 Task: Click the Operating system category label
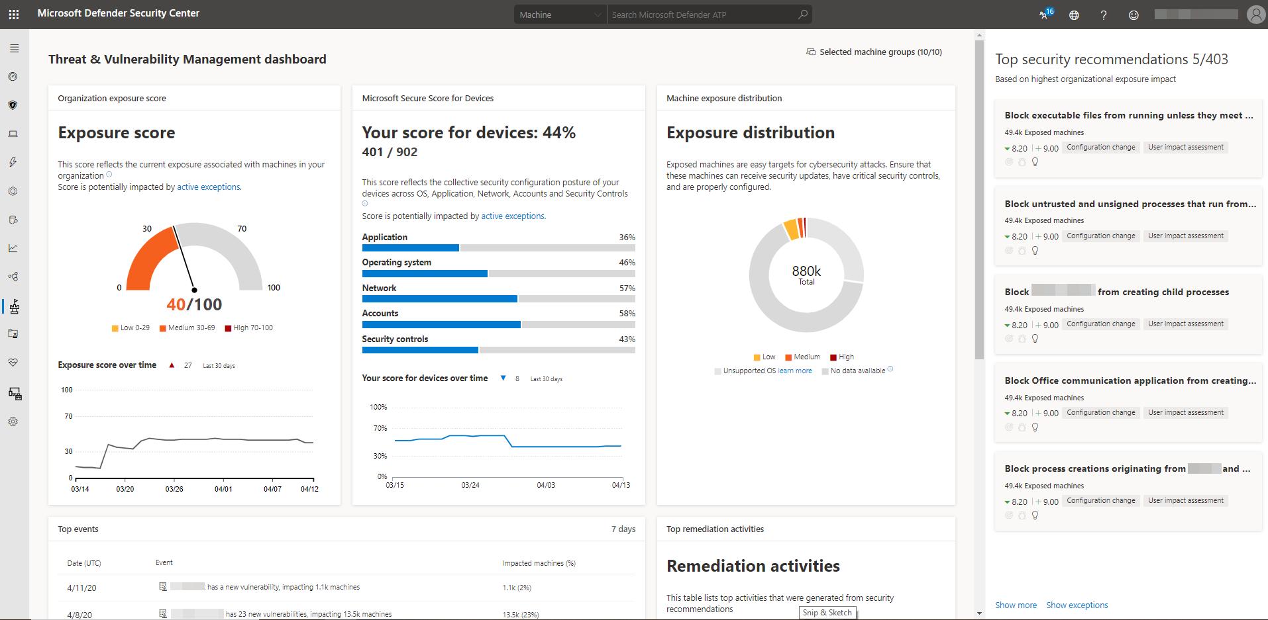point(396,263)
